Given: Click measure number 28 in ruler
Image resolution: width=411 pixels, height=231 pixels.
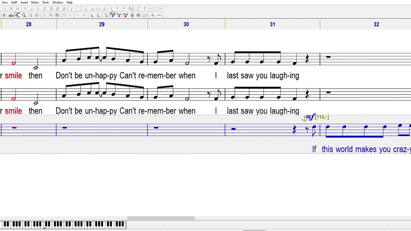Looking at the screenshot, I should (x=29, y=24).
